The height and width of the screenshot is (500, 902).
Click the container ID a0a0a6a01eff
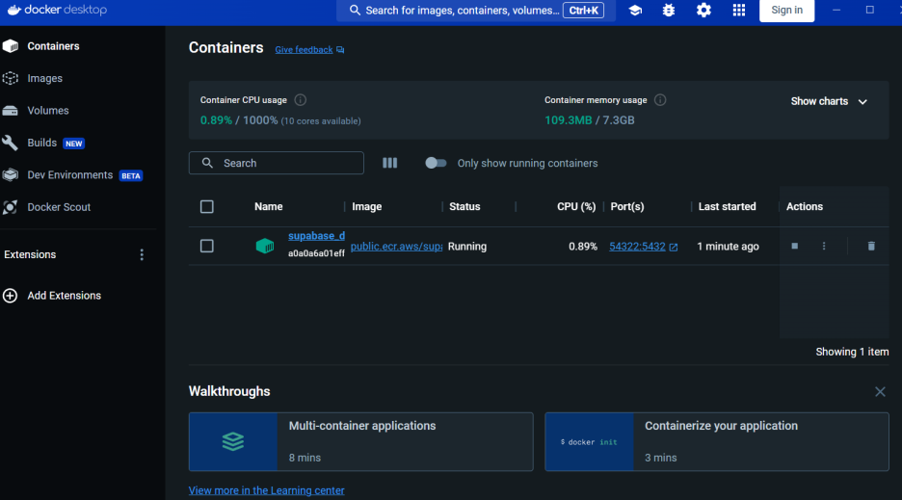[316, 253]
